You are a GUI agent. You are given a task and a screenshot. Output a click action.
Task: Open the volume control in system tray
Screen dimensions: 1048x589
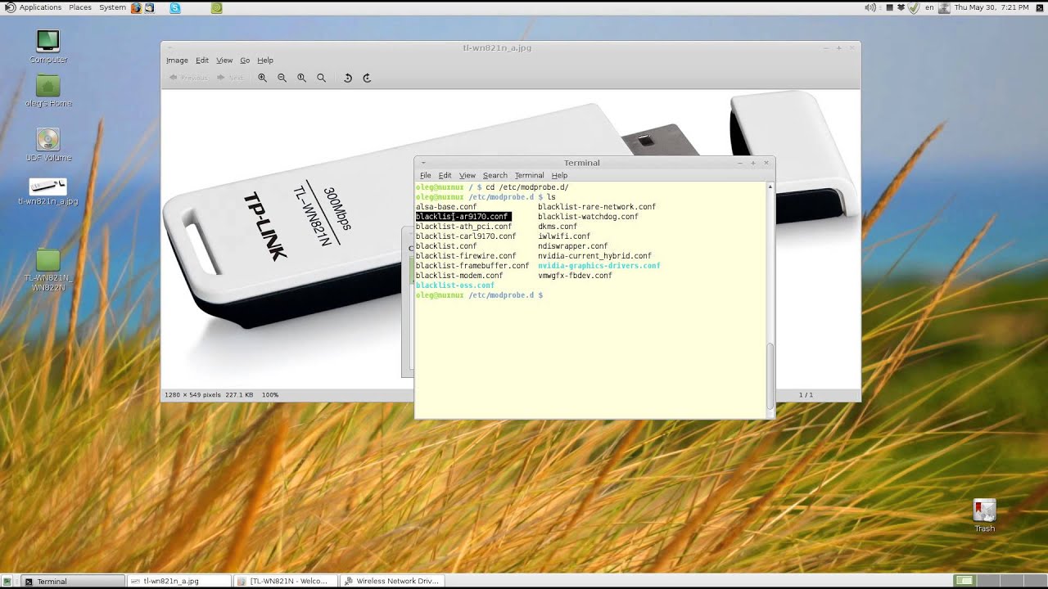(871, 7)
